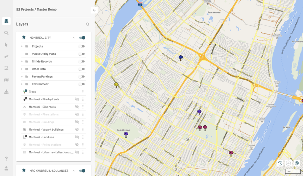Open the user account icon
Screen dimensions: 303x176
(x=6, y=169)
